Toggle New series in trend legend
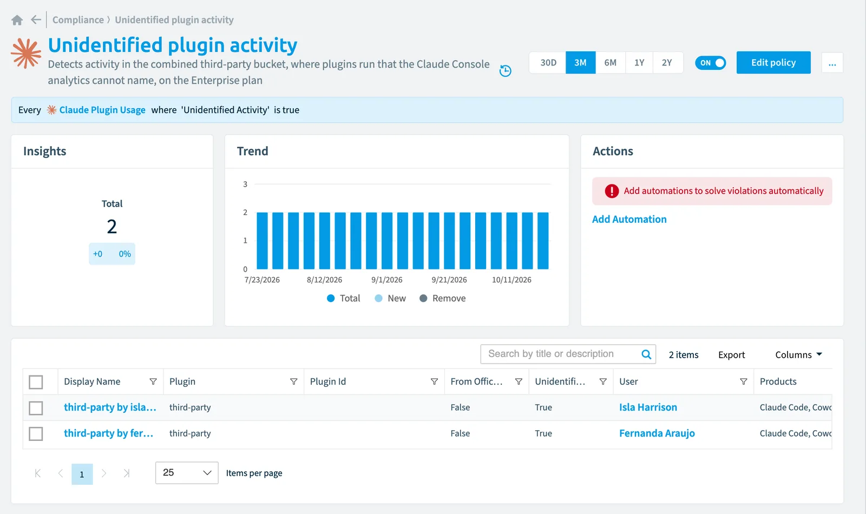 pyautogui.click(x=390, y=299)
